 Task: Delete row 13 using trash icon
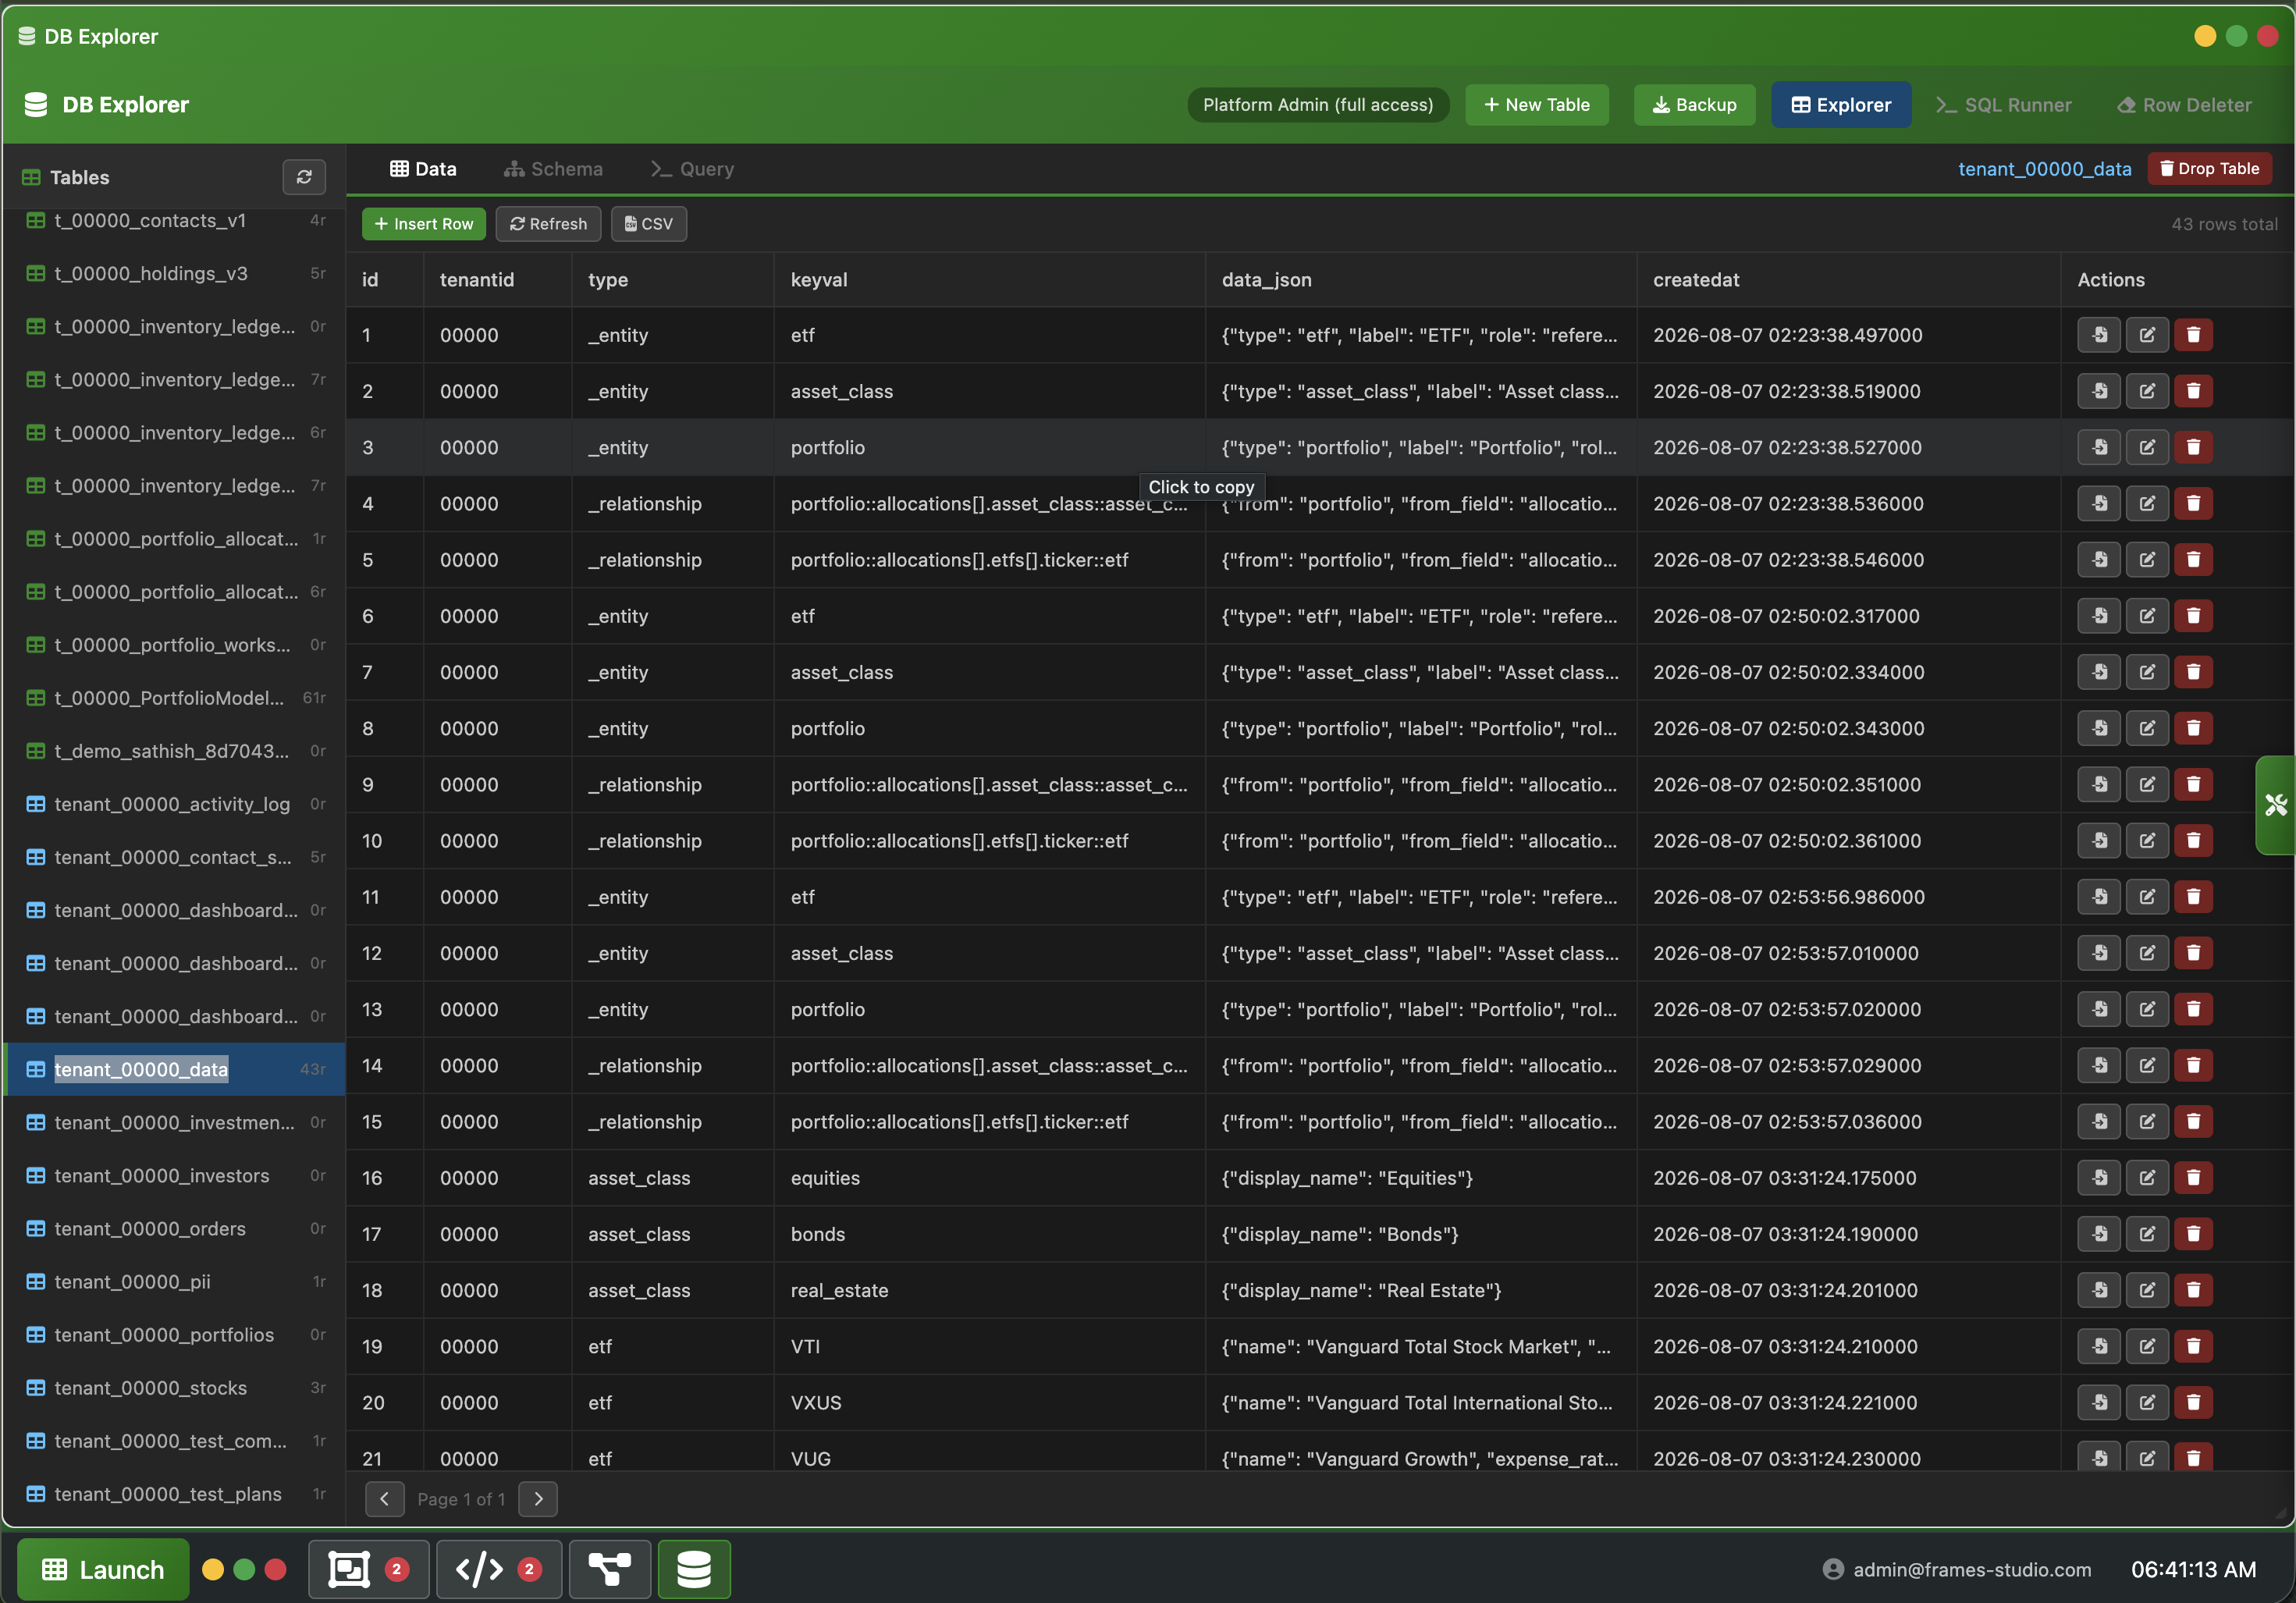[x=2193, y=1009]
